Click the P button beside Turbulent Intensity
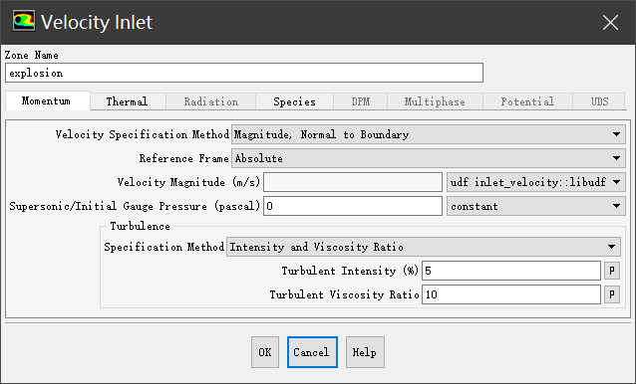Screen dimensions: 636x384 click(x=612, y=271)
